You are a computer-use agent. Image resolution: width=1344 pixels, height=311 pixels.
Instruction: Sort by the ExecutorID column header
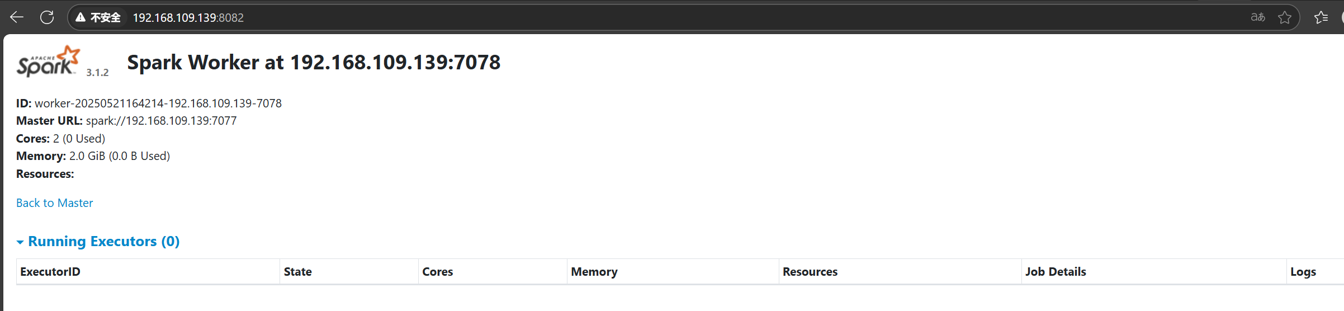[x=50, y=272]
